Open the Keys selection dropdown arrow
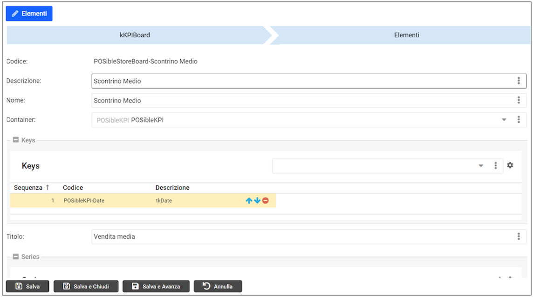533x297 pixels. pos(481,166)
